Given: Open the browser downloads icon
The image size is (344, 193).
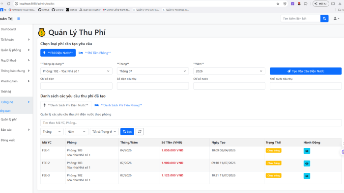Looking at the screenshot, I should [340, 3].
